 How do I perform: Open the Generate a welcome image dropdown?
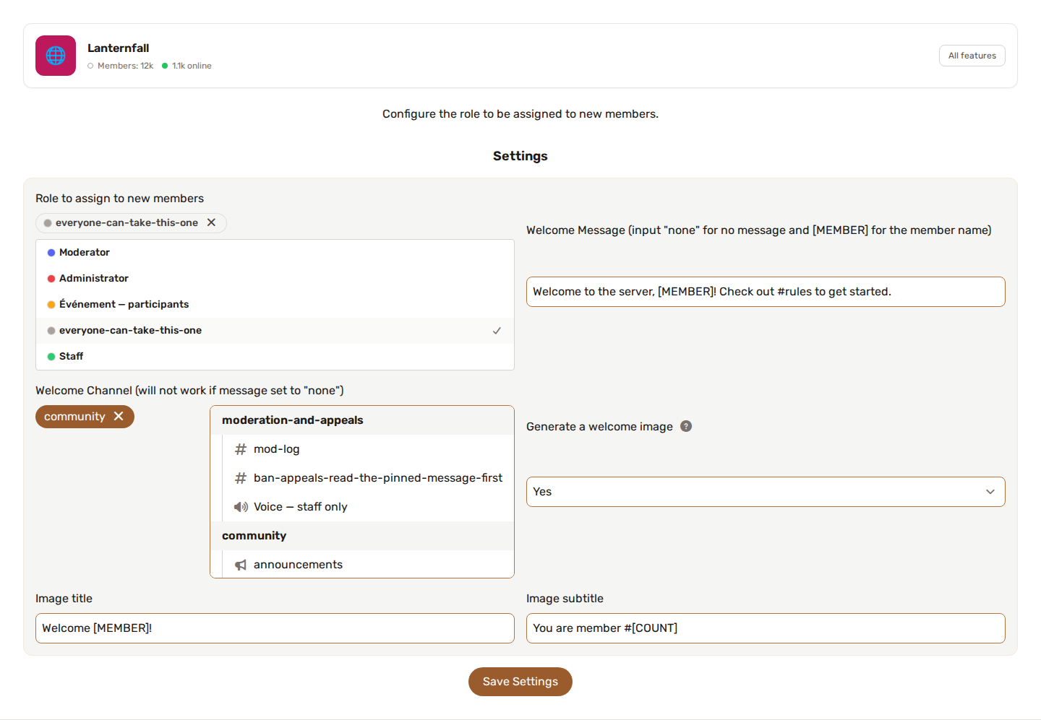[x=766, y=492]
